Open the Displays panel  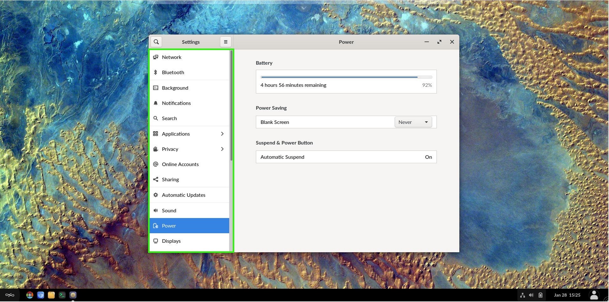pyautogui.click(x=189, y=241)
